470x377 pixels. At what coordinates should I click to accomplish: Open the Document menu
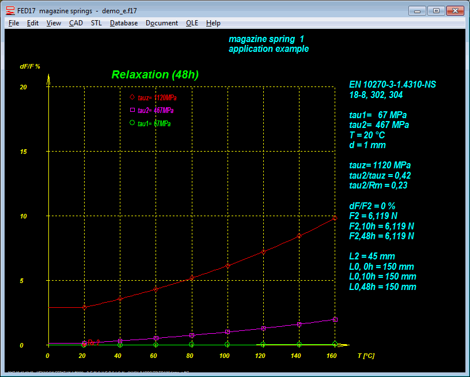click(161, 23)
